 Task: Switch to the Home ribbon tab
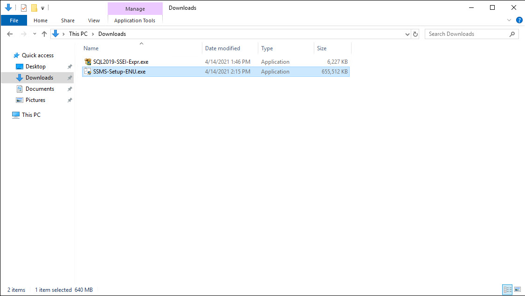tap(41, 20)
